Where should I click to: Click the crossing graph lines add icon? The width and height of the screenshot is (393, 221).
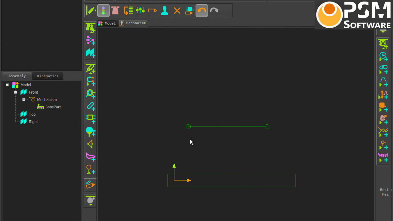(x=383, y=133)
